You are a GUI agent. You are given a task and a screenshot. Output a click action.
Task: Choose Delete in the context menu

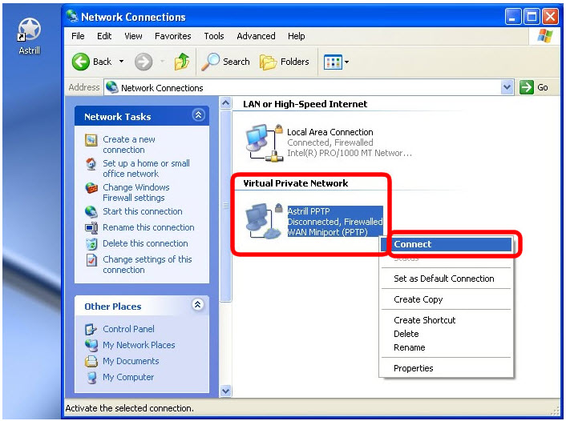click(x=447, y=334)
